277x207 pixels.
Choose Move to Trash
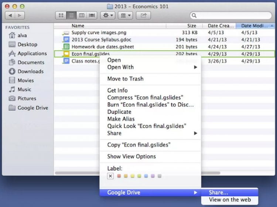point(150,79)
